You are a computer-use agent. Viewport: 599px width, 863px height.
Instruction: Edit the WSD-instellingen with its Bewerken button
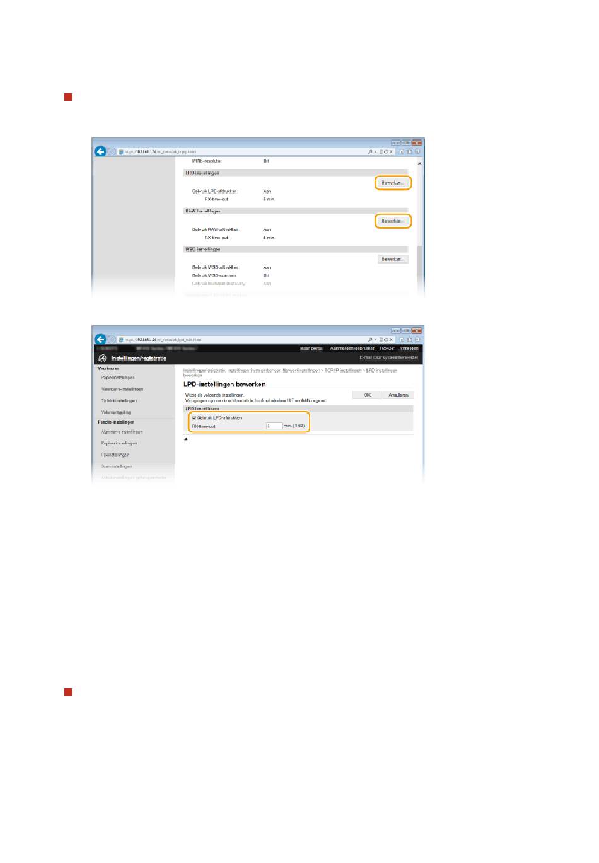[393, 259]
